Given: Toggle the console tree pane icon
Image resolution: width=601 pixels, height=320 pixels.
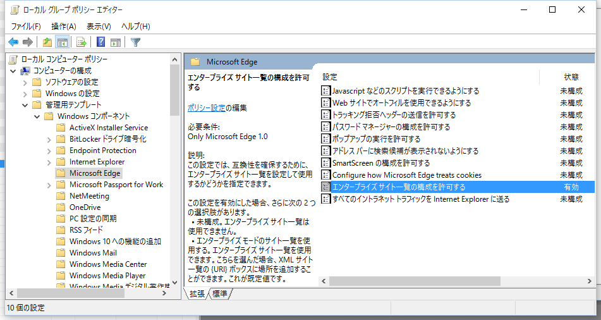Looking at the screenshot, I should pyautogui.click(x=62, y=42).
